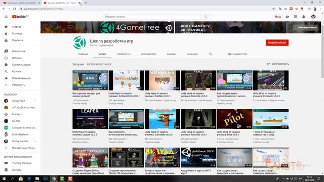Screen dimensions: 324x182
Task: Open the YouTube hamburger guide menu
Action: tap(6, 17)
